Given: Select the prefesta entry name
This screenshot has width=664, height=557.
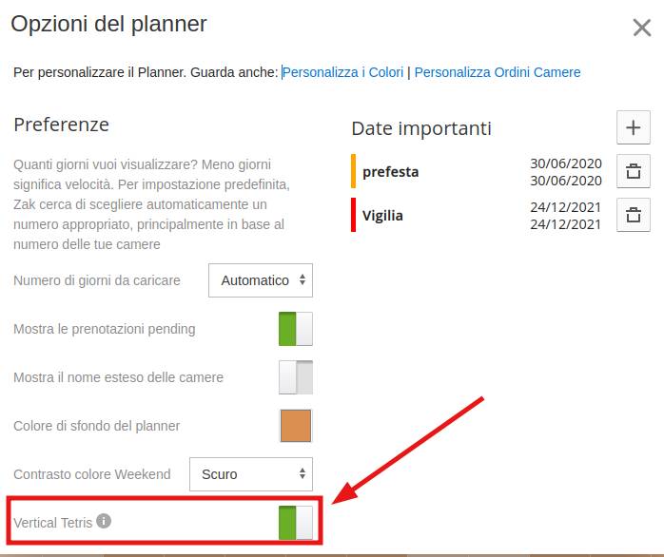Looking at the screenshot, I should coord(390,172).
